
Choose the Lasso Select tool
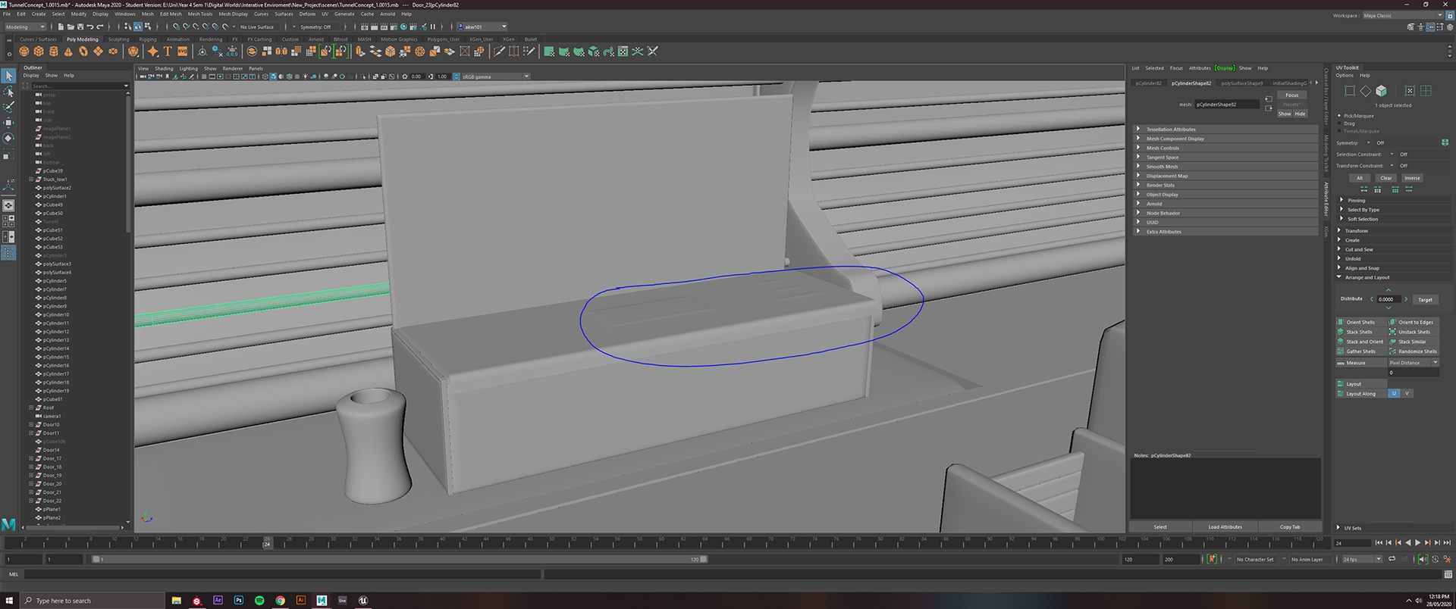[x=8, y=92]
